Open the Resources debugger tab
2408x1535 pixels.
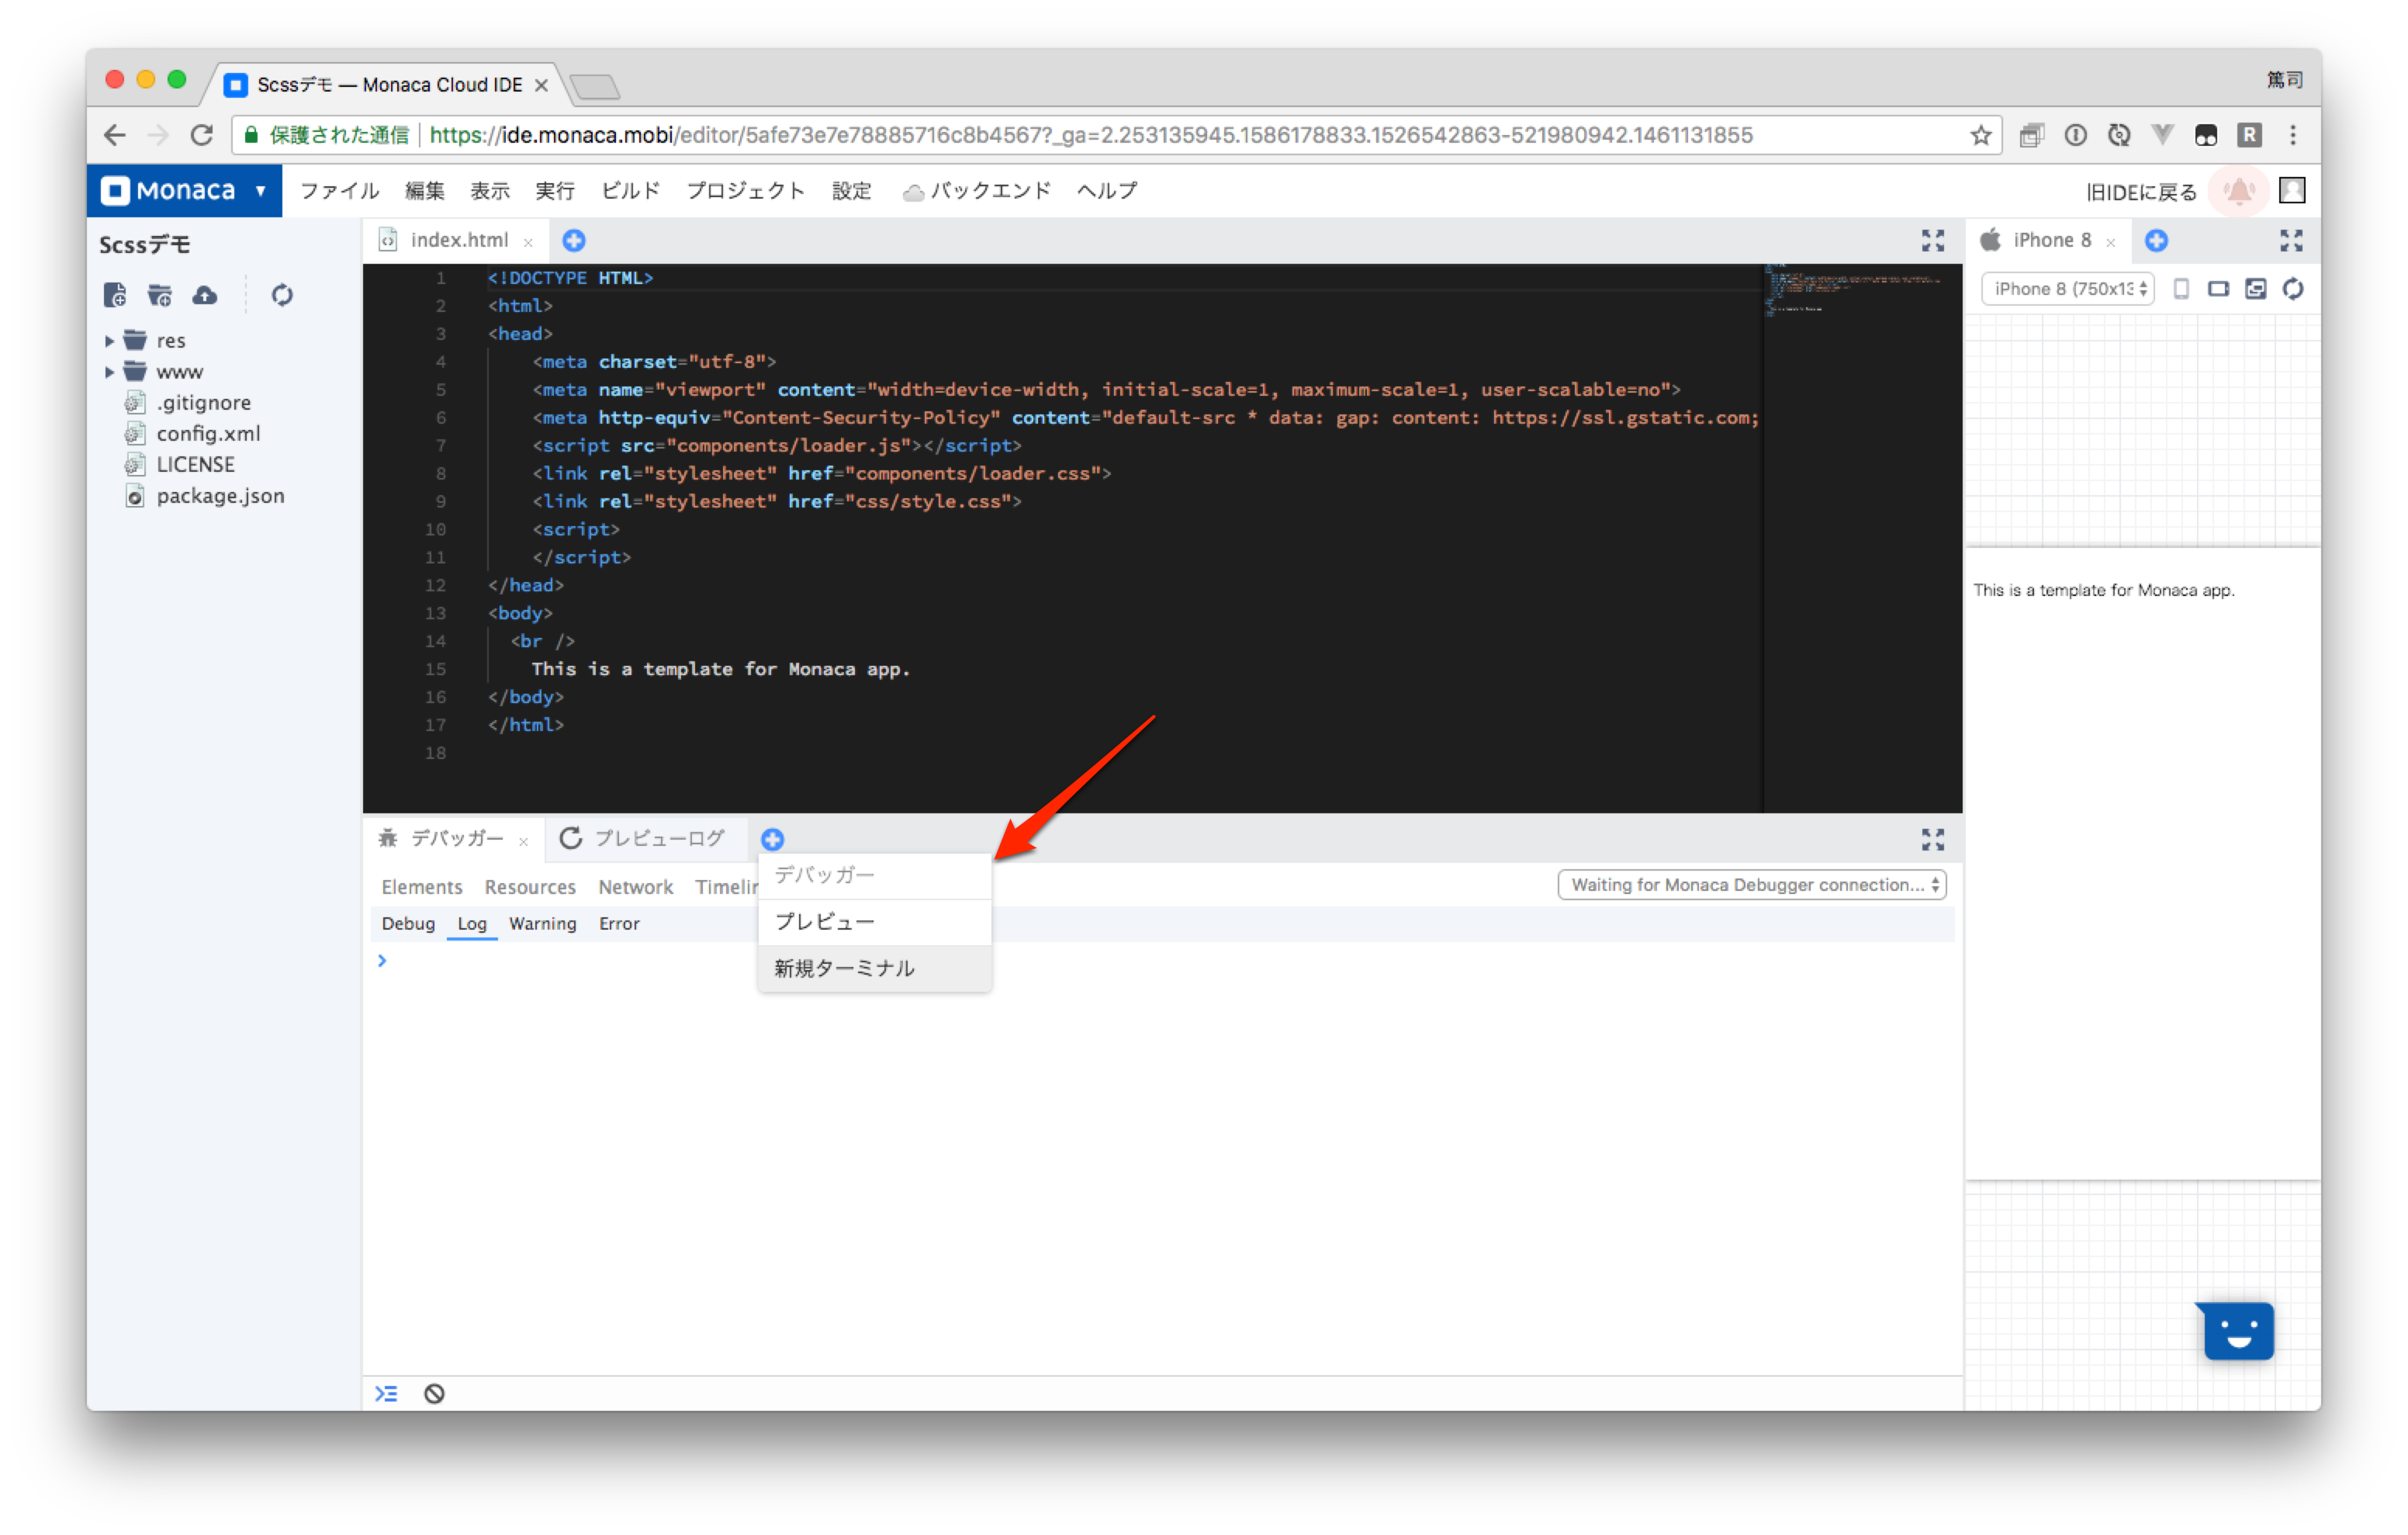coord(530,886)
